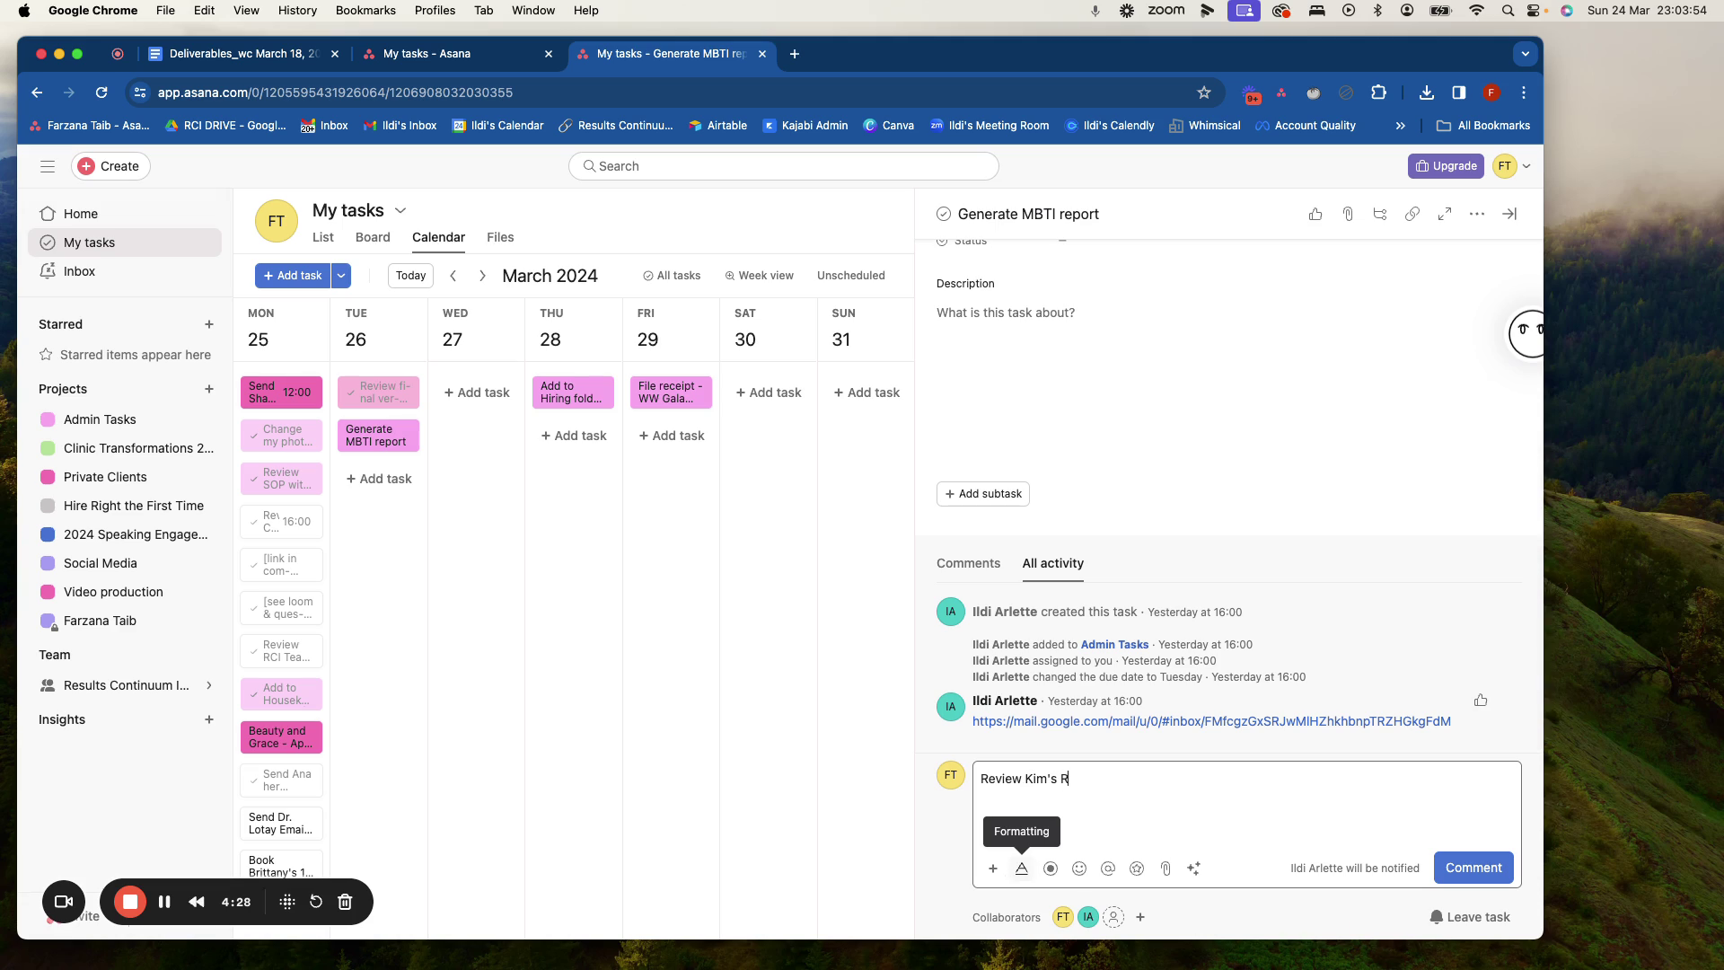The width and height of the screenshot is (1724, 970).
Task: Toggle completion of Review SOP task
Action: tap(254, 479)
